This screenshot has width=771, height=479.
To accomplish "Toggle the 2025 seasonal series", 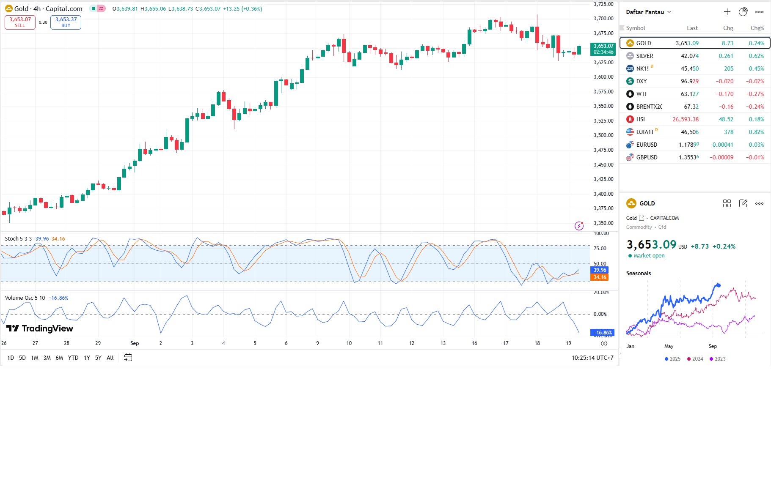I will (x=672, y=359).
